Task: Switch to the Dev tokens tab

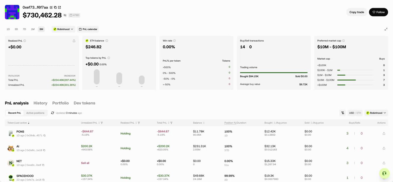Action: [85, 103]
